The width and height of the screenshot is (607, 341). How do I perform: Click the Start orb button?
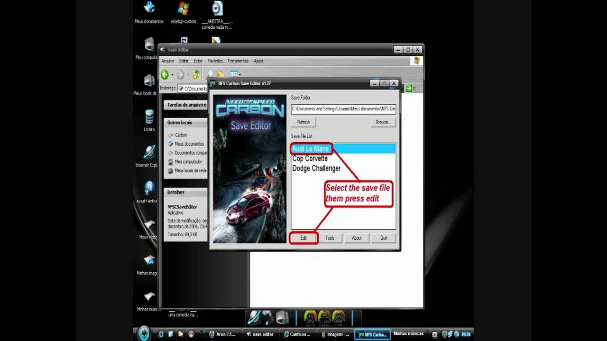tap(144, 333)
